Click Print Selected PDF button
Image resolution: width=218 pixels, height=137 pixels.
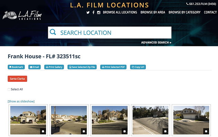[114, 67]
